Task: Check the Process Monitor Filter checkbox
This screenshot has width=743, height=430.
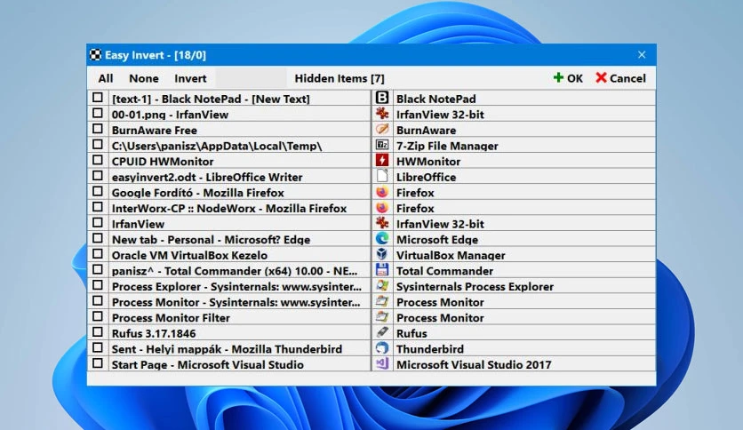Action: (x=98, y=316)
